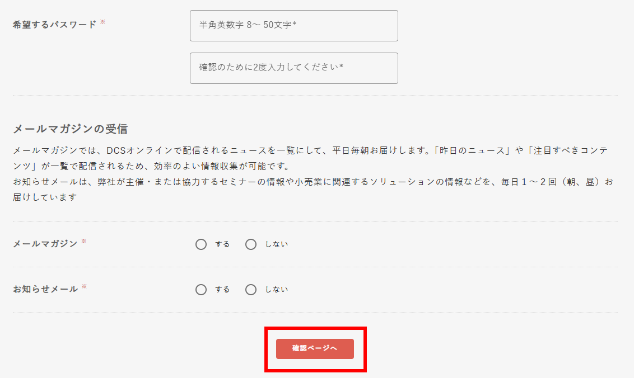This screenshot has height=378, width=634.
Task: Select する radio circle for メールマガジン
Action: [201, 244]
